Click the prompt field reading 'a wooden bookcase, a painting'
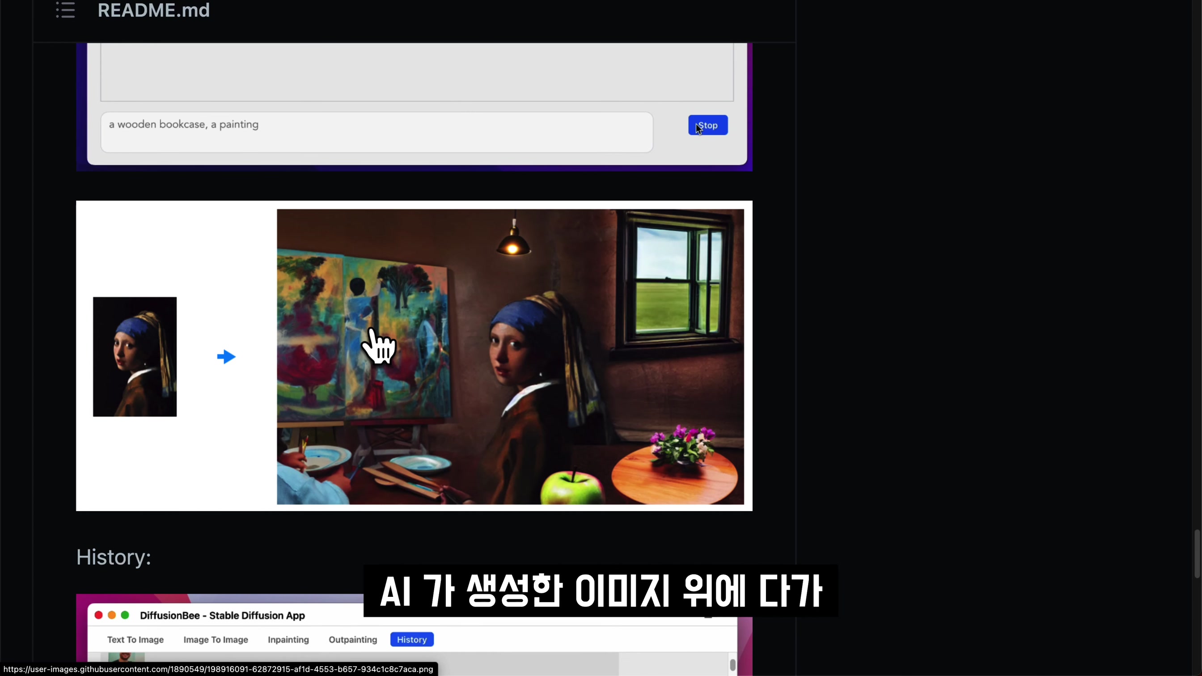 coord(377,132)
